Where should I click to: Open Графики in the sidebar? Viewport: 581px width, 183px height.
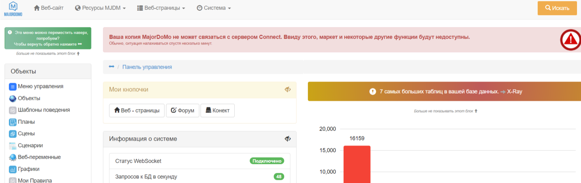(29, 169)
